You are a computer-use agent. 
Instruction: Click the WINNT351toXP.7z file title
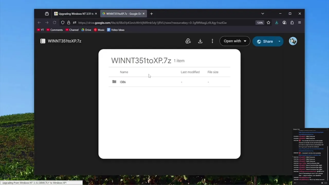(65, 41)
